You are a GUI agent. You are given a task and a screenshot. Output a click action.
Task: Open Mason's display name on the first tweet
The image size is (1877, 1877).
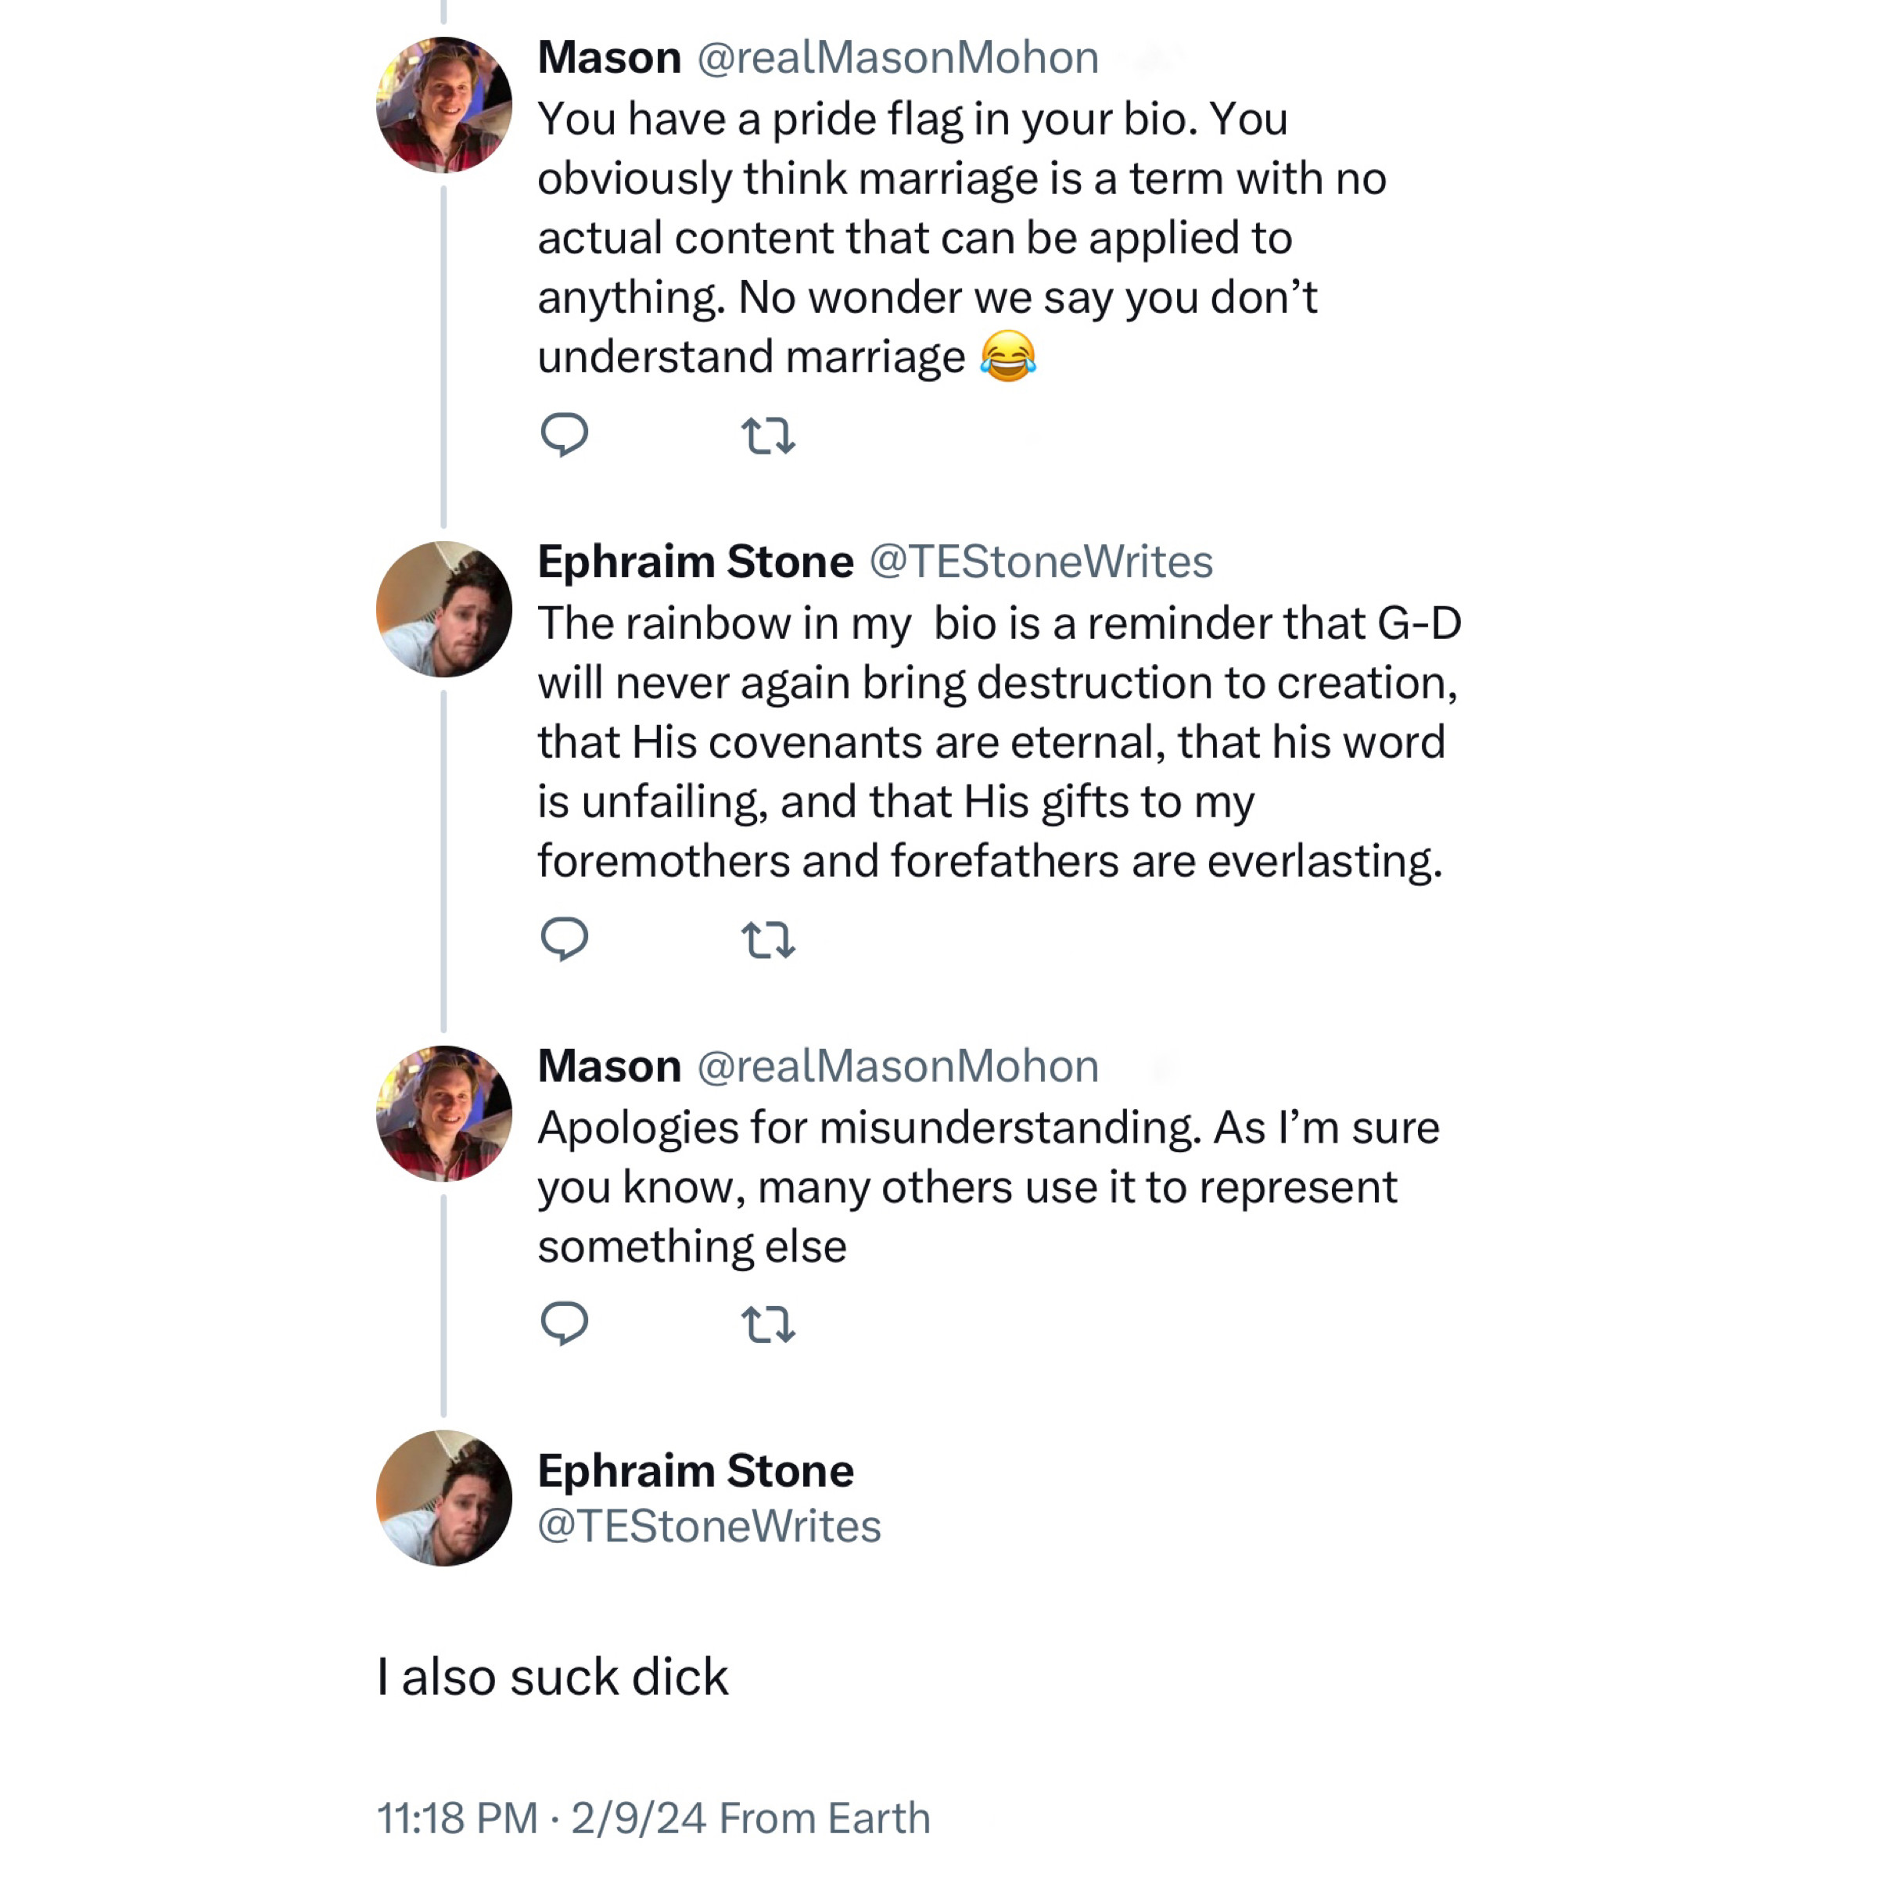(609, 59)
